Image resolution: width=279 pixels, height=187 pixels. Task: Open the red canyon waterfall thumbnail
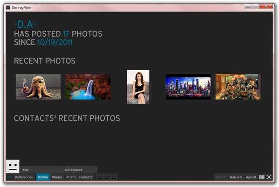pos(88,87)
